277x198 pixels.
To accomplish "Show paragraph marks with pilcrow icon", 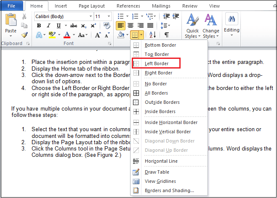I will point(166,35).
